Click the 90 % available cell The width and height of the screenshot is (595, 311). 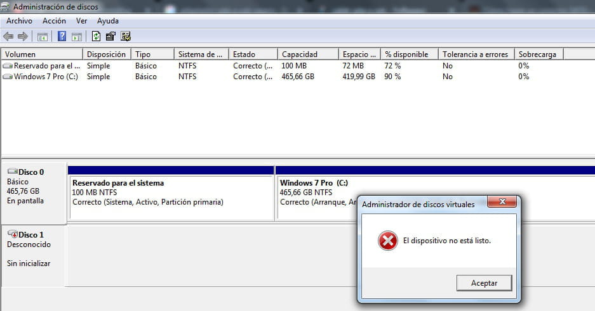pos(392,77)
